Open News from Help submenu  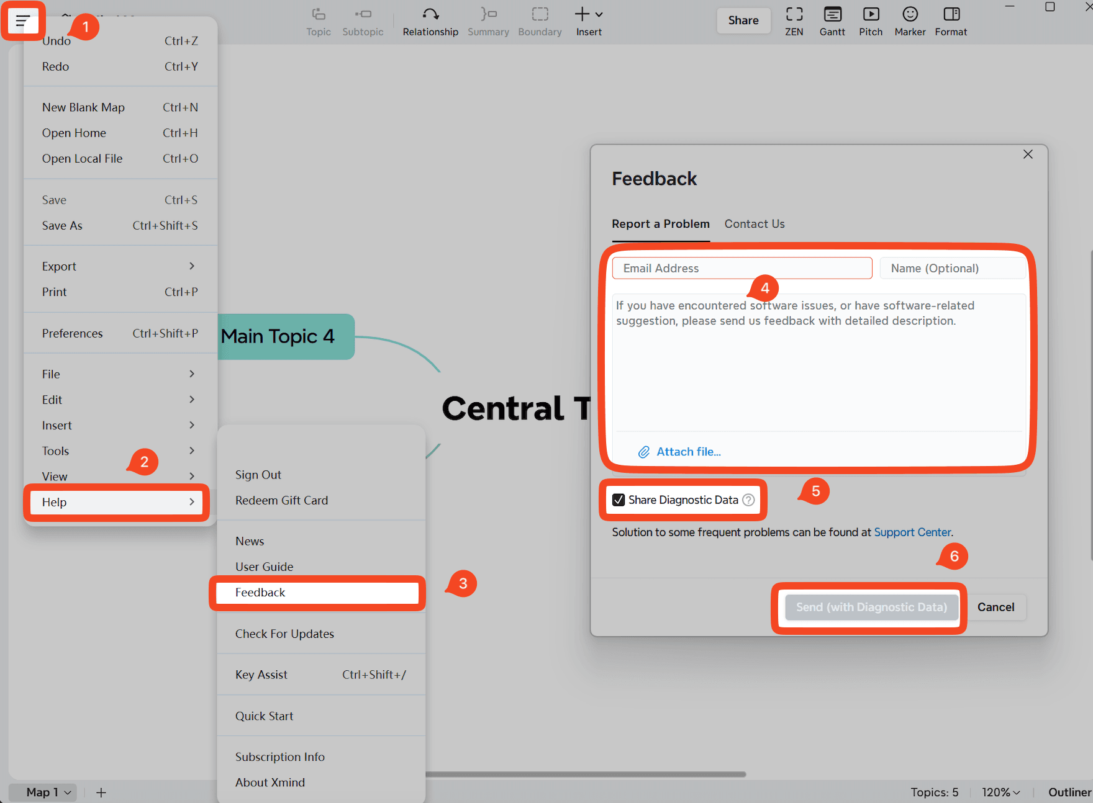(x=321, y=541)
